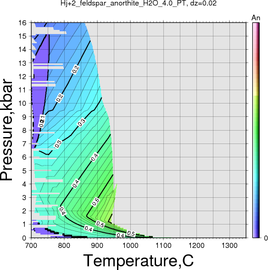Click the 1 pressure tick label
Image resolution: width=268 pixels, height=270 pixels.
click(24, 224)
